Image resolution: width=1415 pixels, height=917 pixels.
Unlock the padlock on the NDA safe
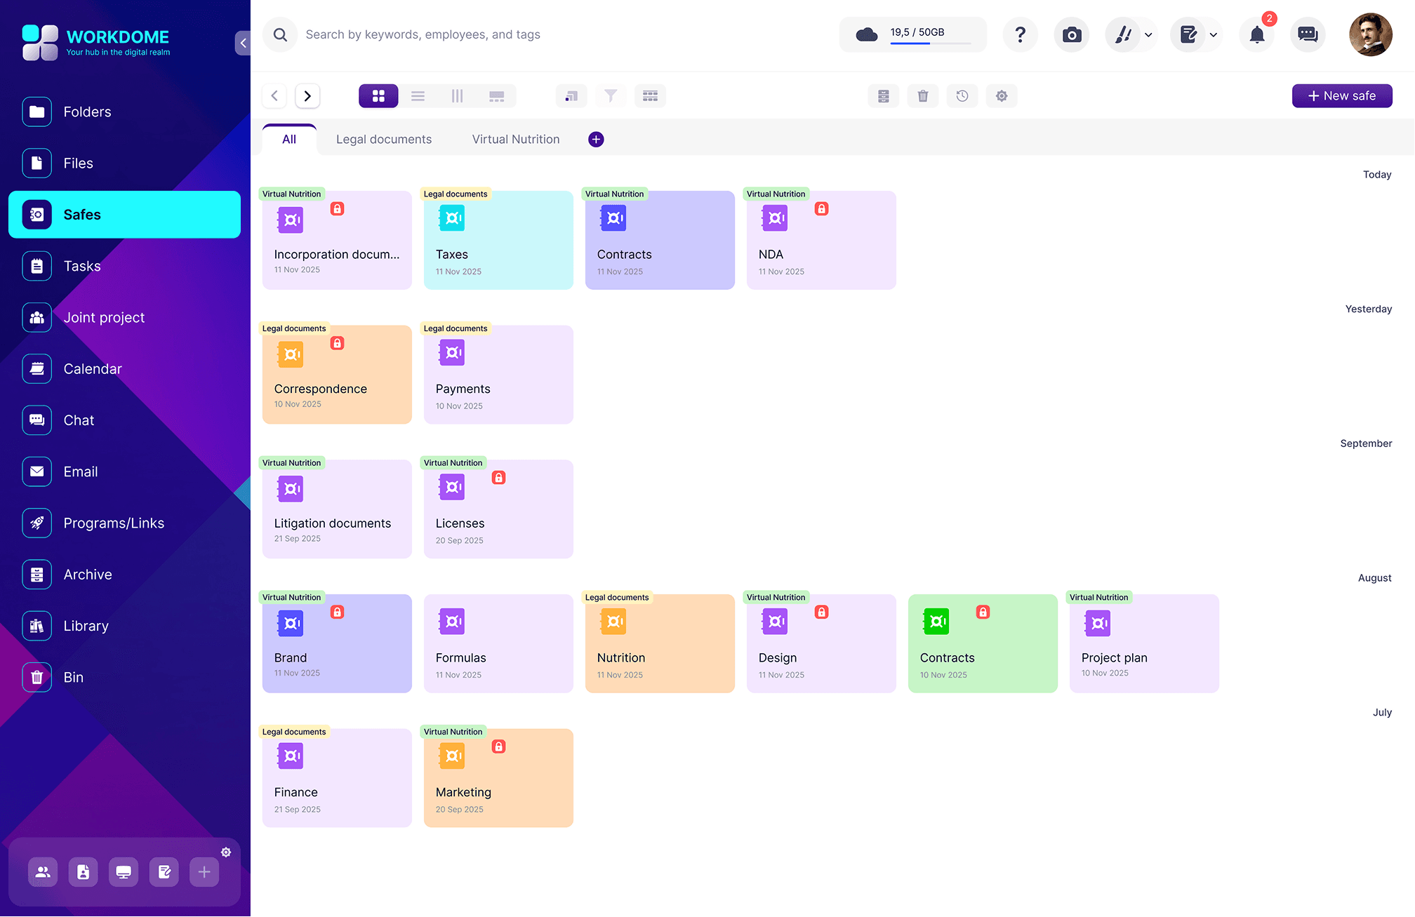pos(821,208)
